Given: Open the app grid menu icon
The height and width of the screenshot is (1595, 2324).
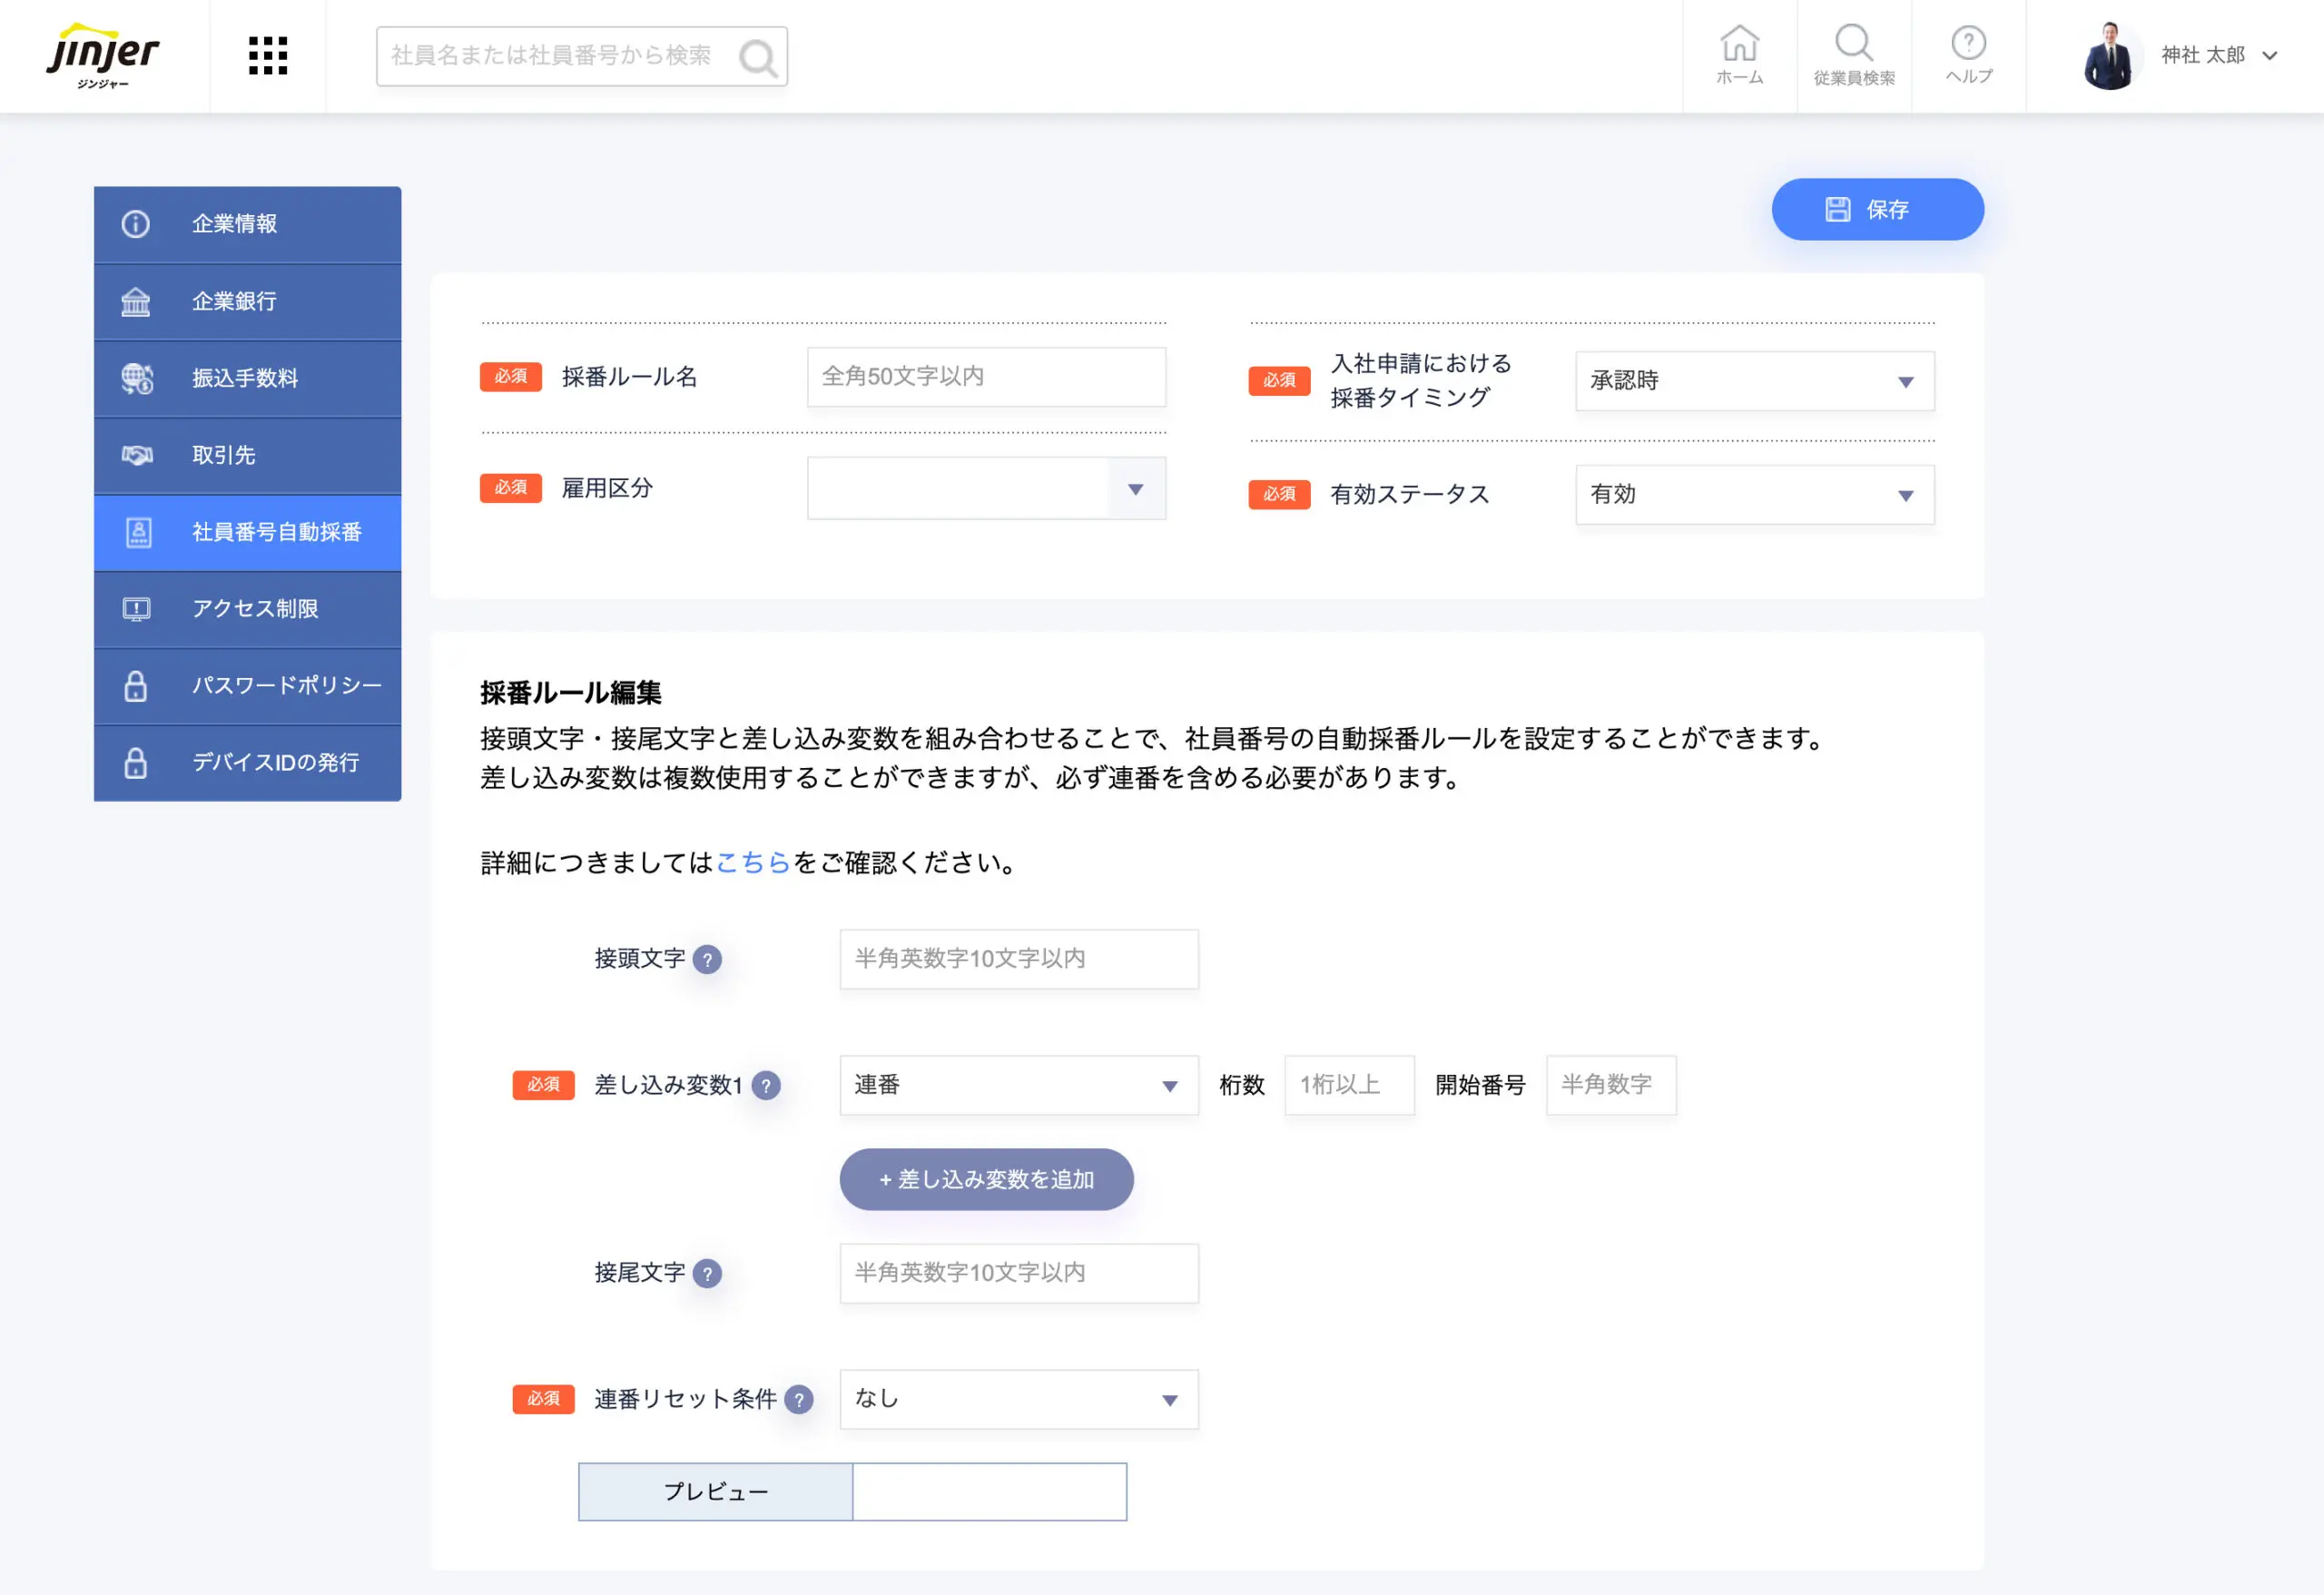Looking at the screenshot, I should tap(267, 56).
